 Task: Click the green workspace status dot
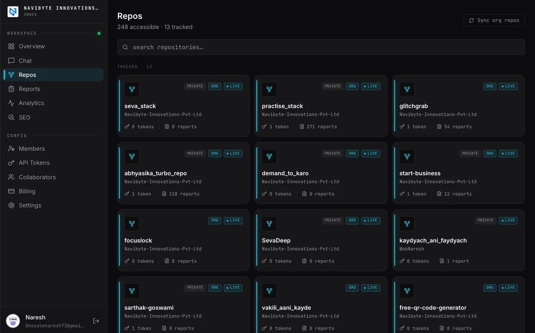pyautogui.click(x=99, y=33)
